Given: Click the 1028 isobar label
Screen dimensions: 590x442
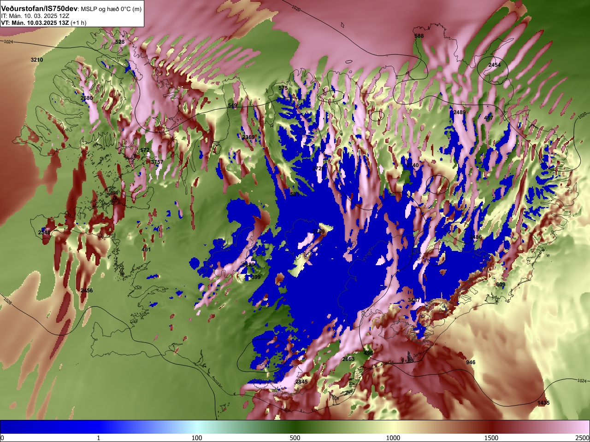Looking at the screenshot, I should click(x=7, y=301).
